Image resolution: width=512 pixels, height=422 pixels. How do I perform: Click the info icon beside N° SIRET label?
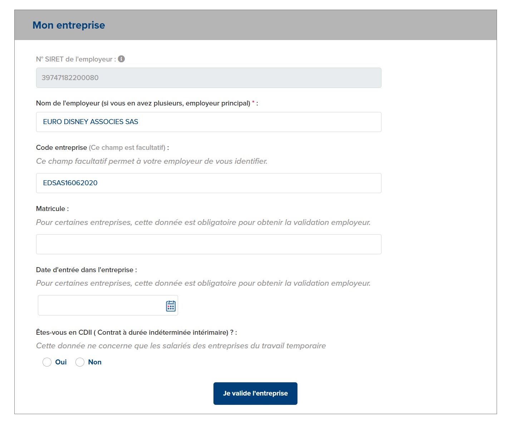point(122,59)
